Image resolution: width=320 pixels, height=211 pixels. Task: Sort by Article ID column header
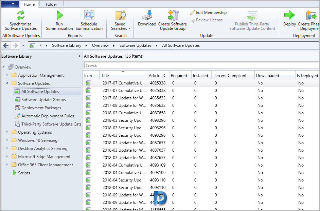(x=158, y=75)
